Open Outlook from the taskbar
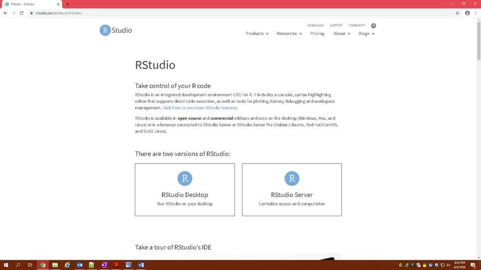Screen dimensions: 481x270 coord(79,265)
